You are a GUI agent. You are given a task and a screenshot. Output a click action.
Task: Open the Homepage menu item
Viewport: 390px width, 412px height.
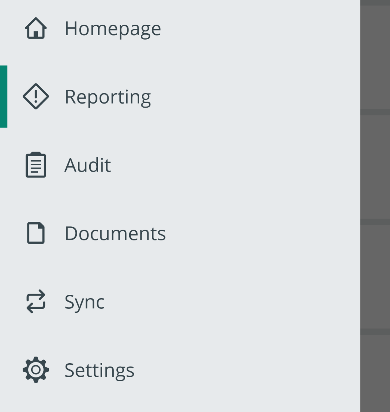click(x=180, y=28)
